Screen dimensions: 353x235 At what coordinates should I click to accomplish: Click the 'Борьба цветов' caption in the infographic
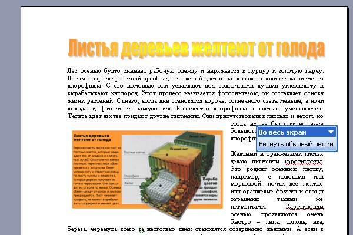tap(210, 181)
